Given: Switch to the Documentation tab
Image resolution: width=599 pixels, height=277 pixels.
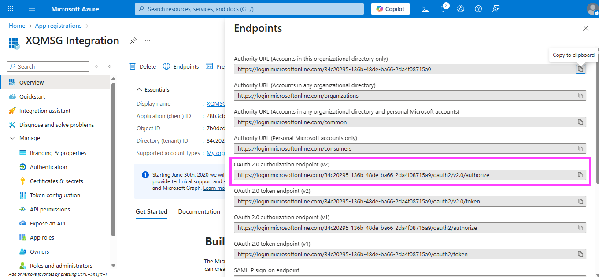Looking at the screenshot, I should click(x=199, y=211).
